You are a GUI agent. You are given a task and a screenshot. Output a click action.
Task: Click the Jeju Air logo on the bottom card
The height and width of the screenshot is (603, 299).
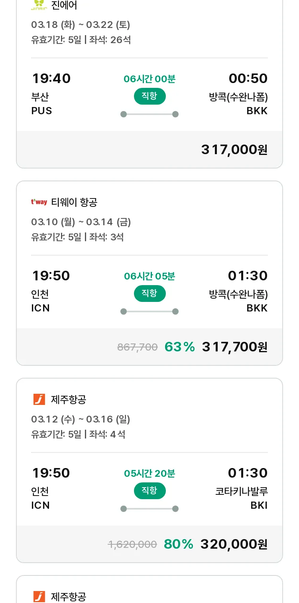(x=39, y=597)
